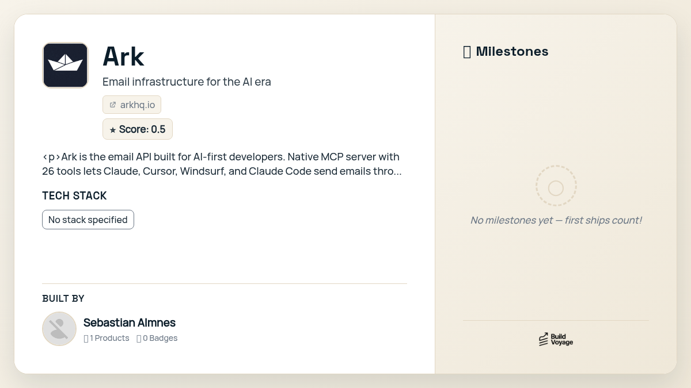
Task: Click the Ark sailboat logo
Action: (65, 65)
